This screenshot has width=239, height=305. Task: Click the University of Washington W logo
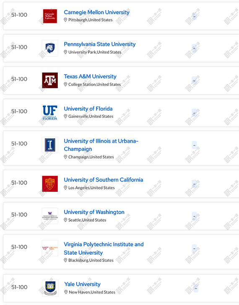click(x=50, y=216)
